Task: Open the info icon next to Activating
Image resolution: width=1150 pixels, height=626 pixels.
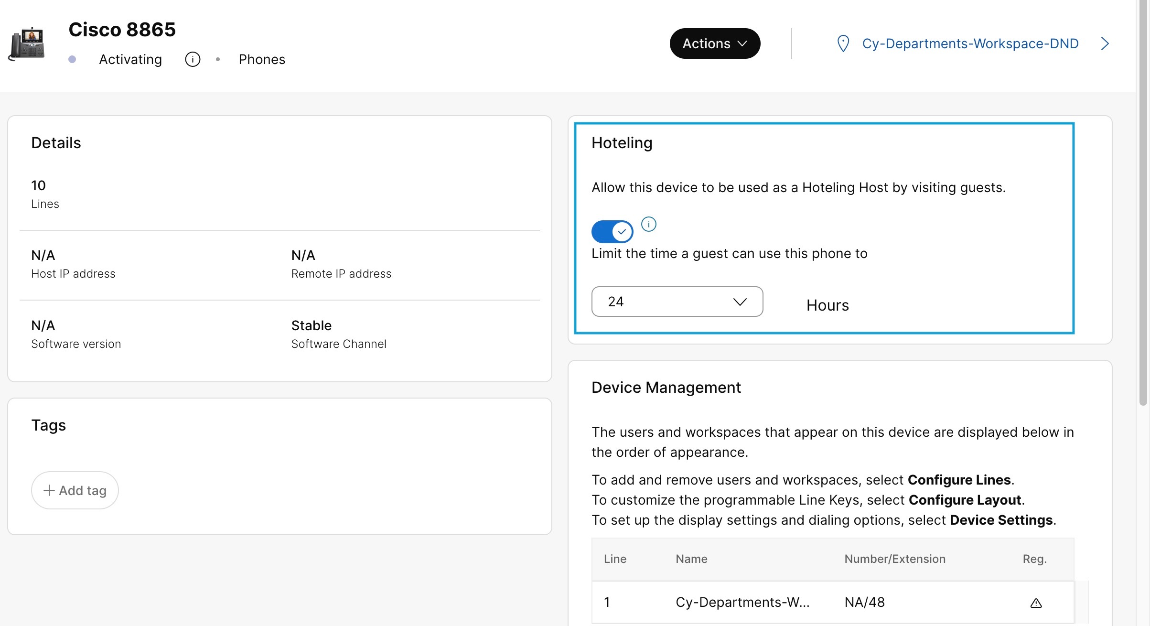Action: coord(193,60)
